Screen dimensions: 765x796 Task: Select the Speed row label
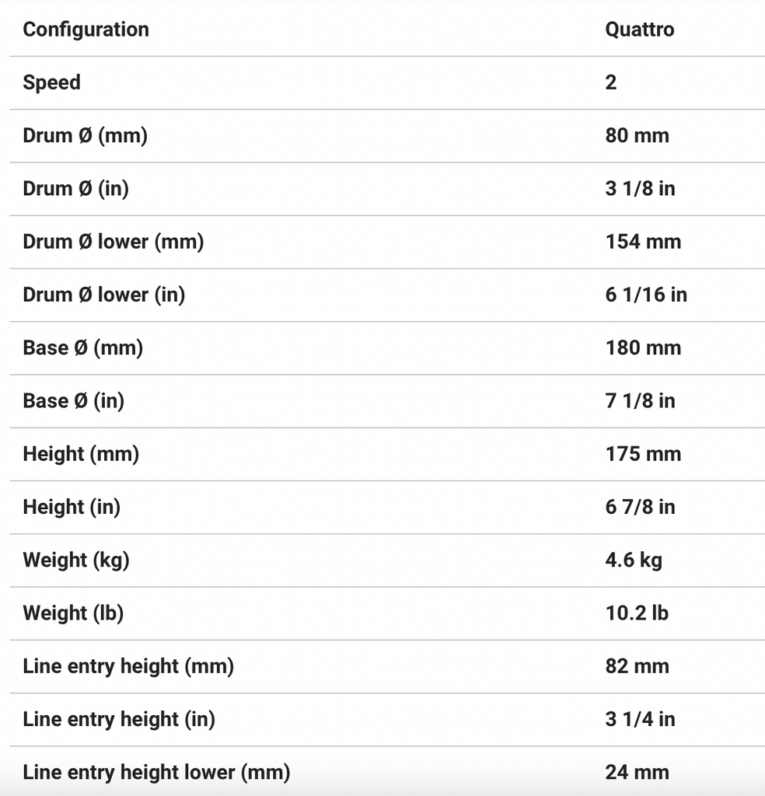[51, 82]
